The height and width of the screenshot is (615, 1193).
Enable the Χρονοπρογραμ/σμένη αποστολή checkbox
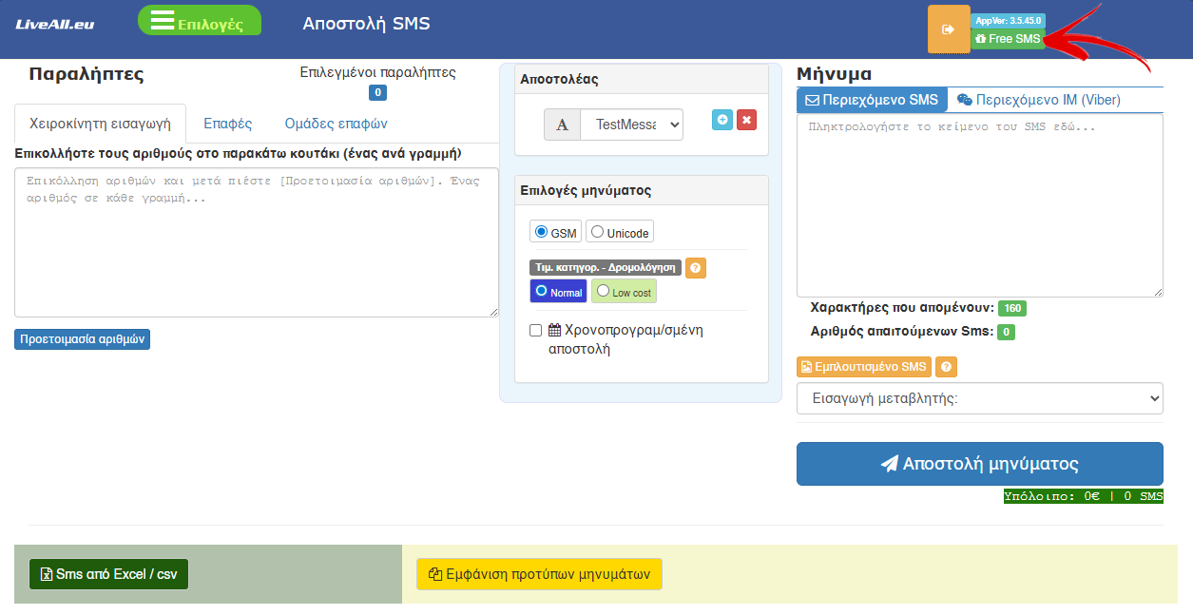tap(536, 331)
